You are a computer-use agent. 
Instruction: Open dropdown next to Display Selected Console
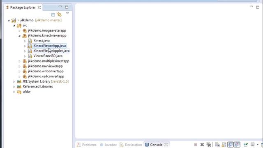258,145
